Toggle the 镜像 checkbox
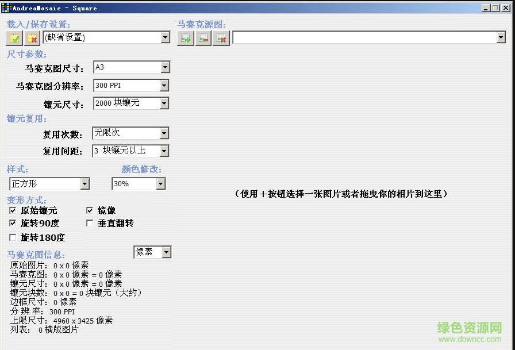515x350 pixels. [90, 210]
